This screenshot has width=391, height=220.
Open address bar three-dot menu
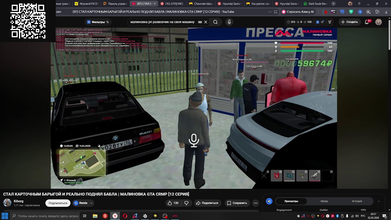pyautogui.click(x=269, y=12)
